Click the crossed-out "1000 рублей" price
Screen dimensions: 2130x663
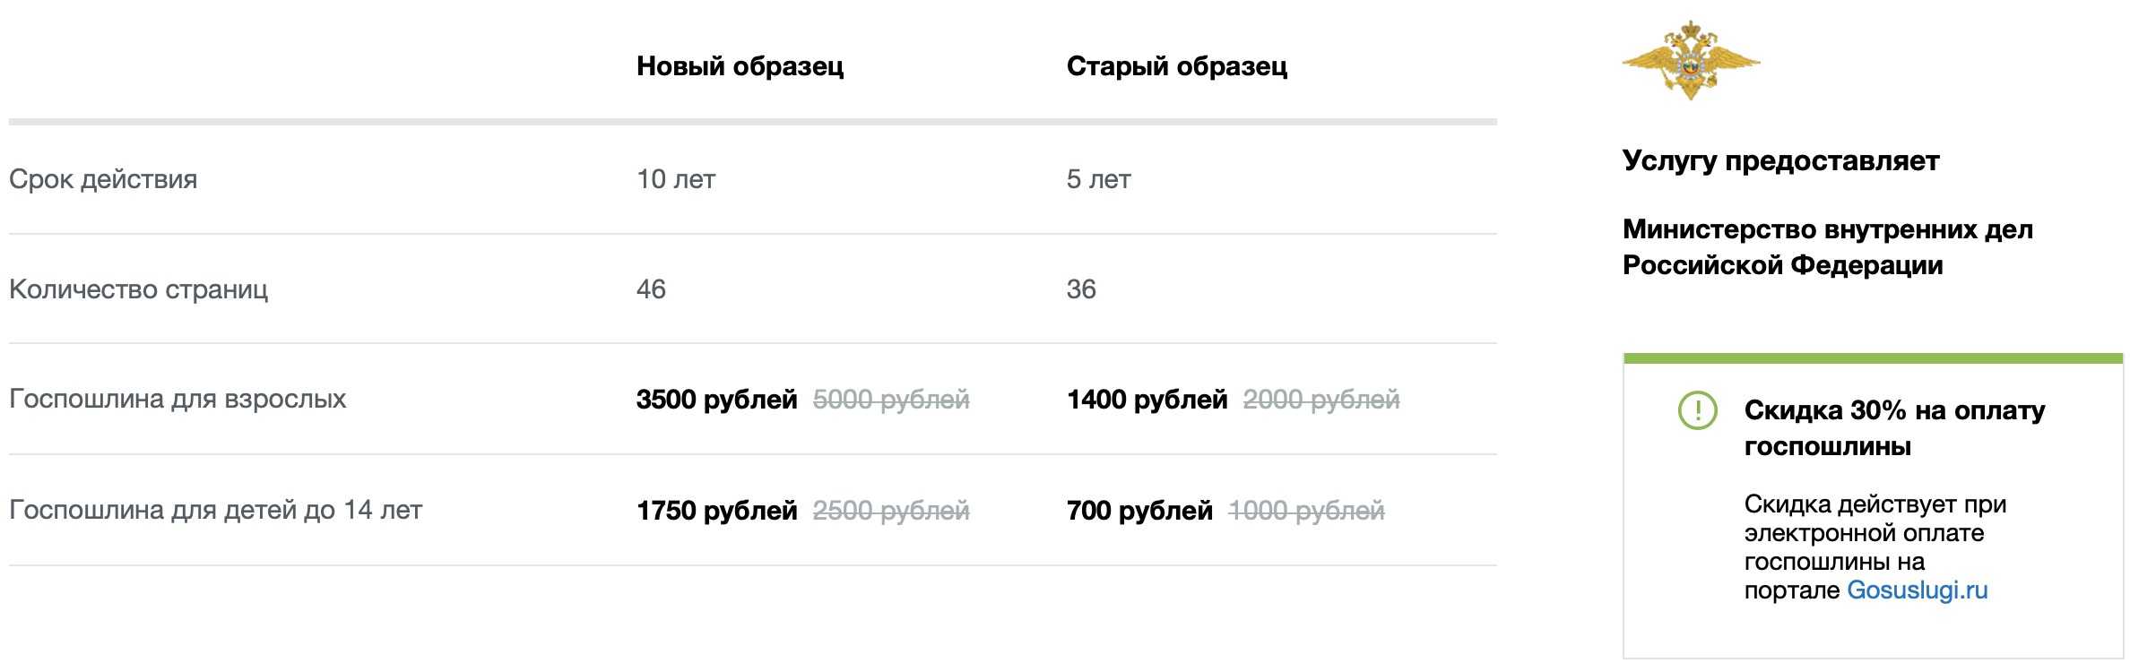tap(1306, 511)
